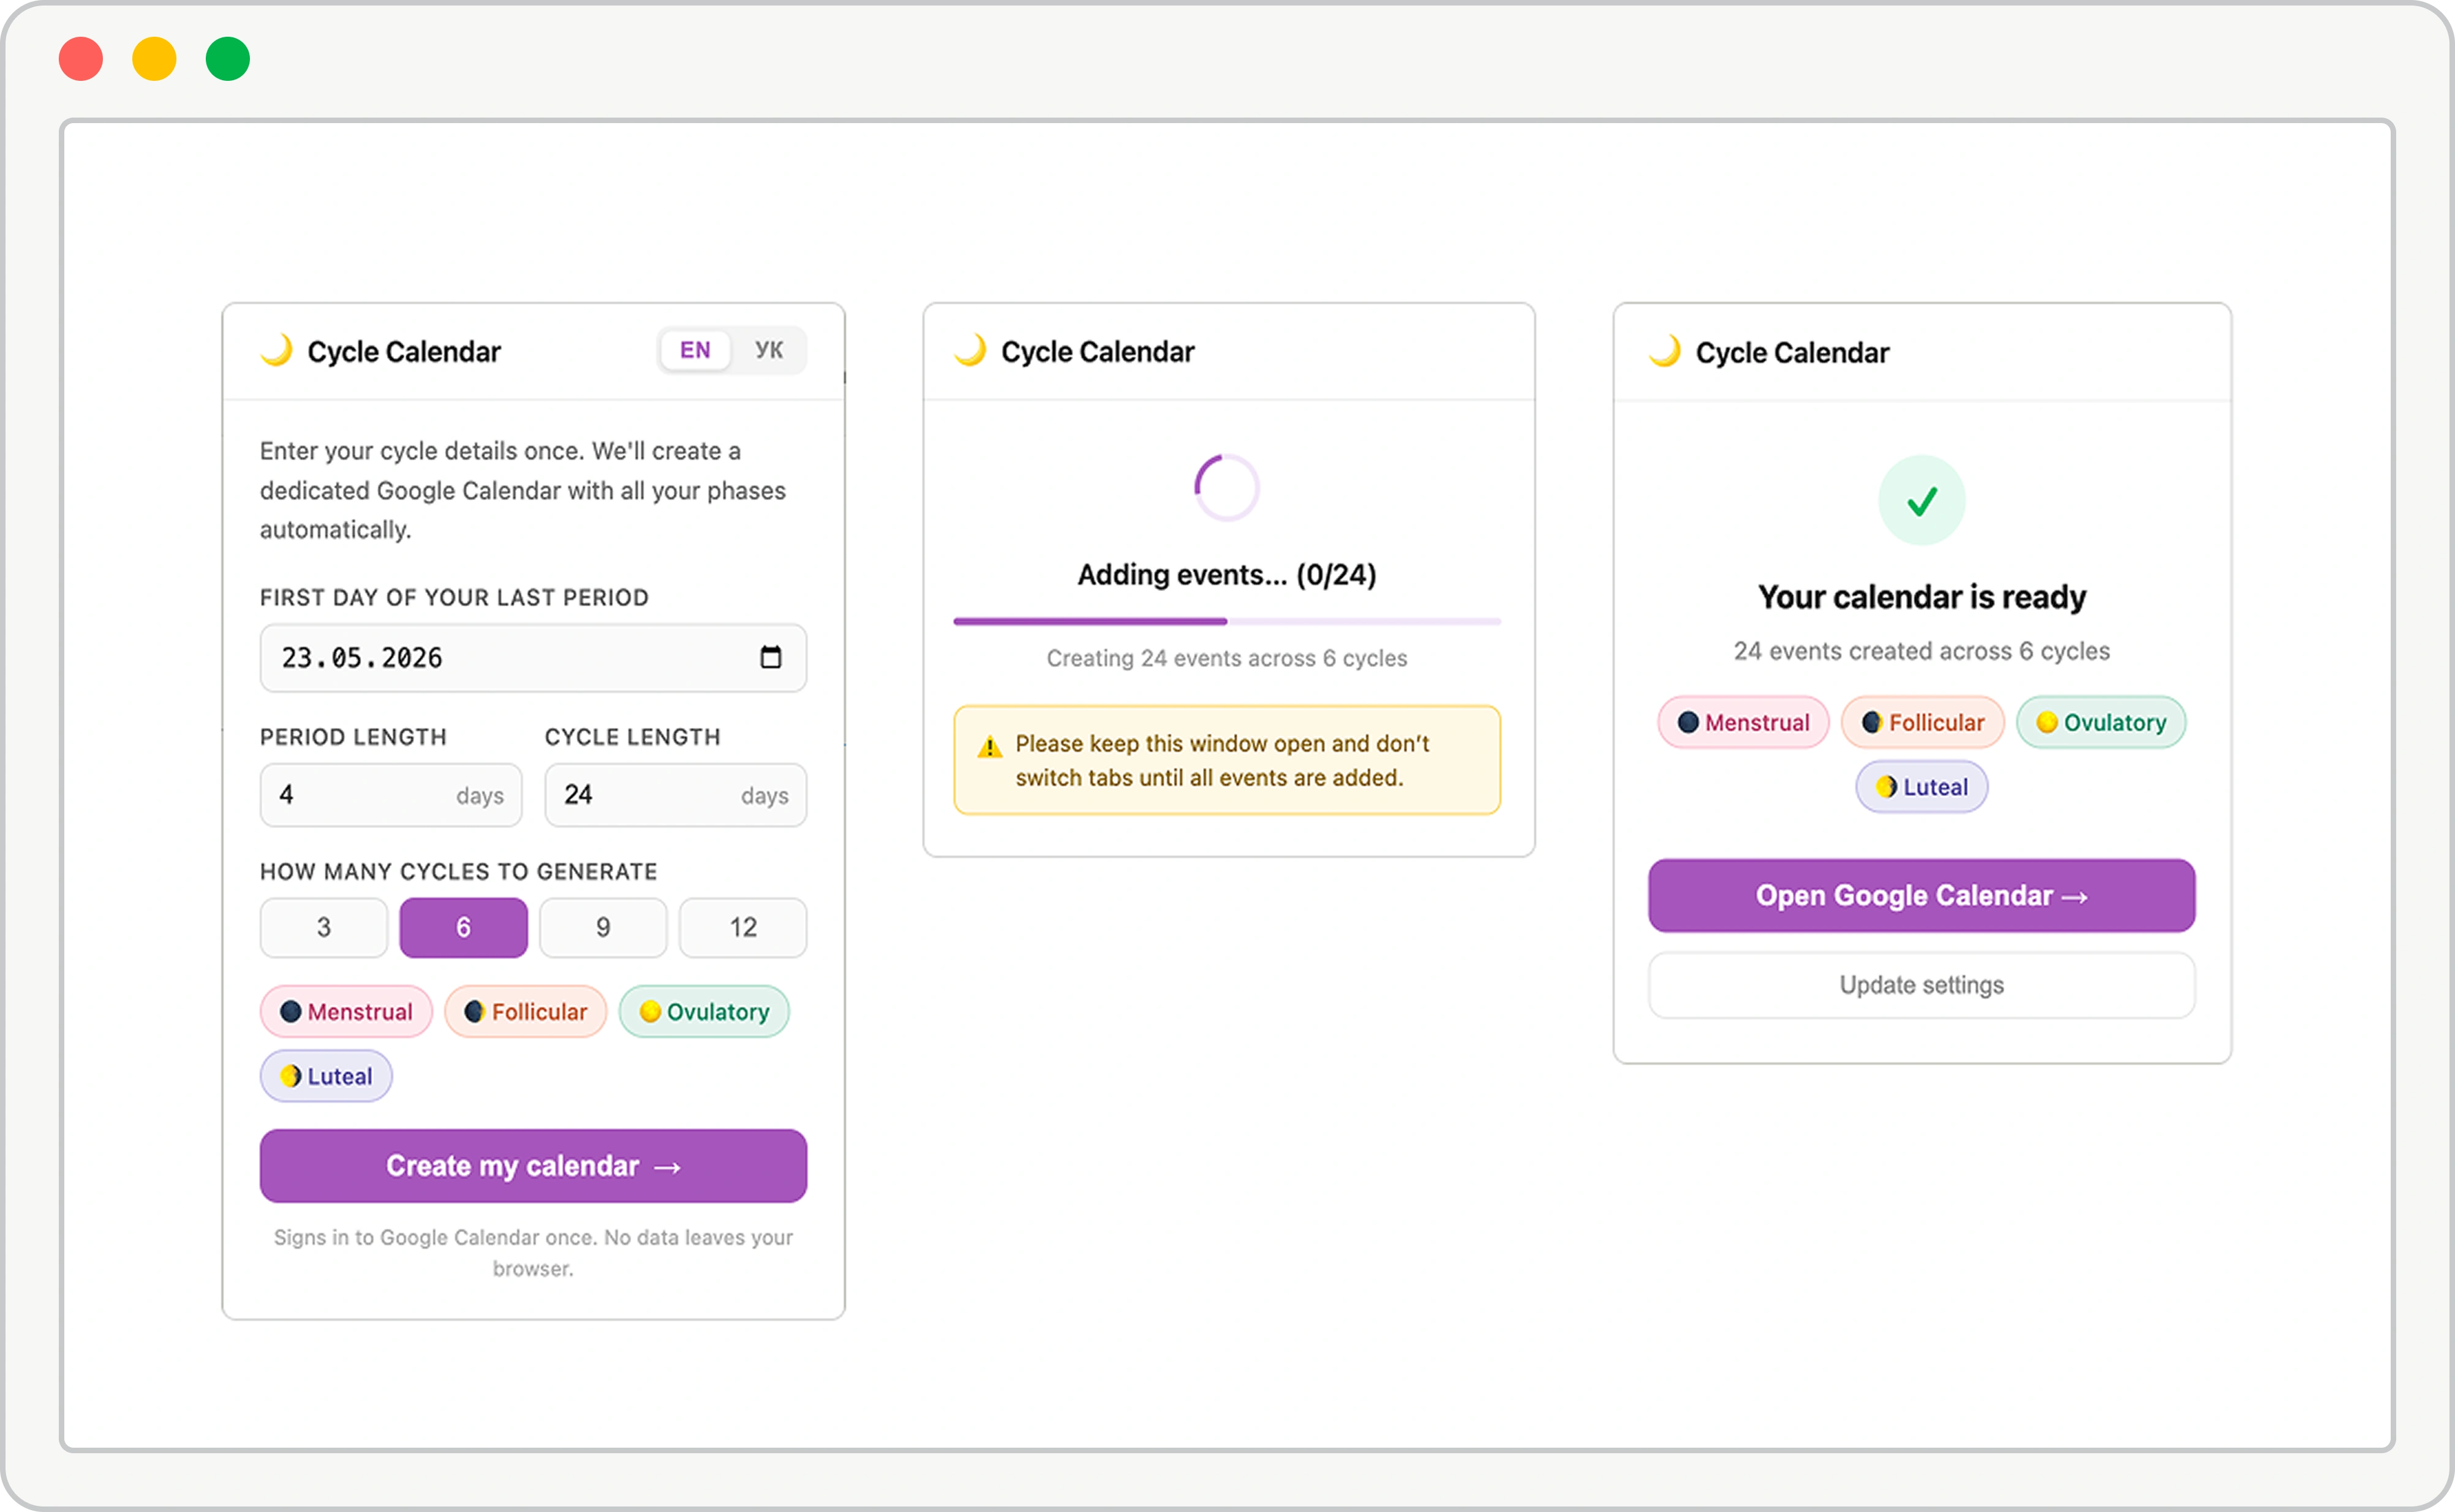Image resolution: width=2455 pixels, height=1512 pixels.
Task: Click the Follicular phase chip in the setup form
Action: pos(526,1012)
